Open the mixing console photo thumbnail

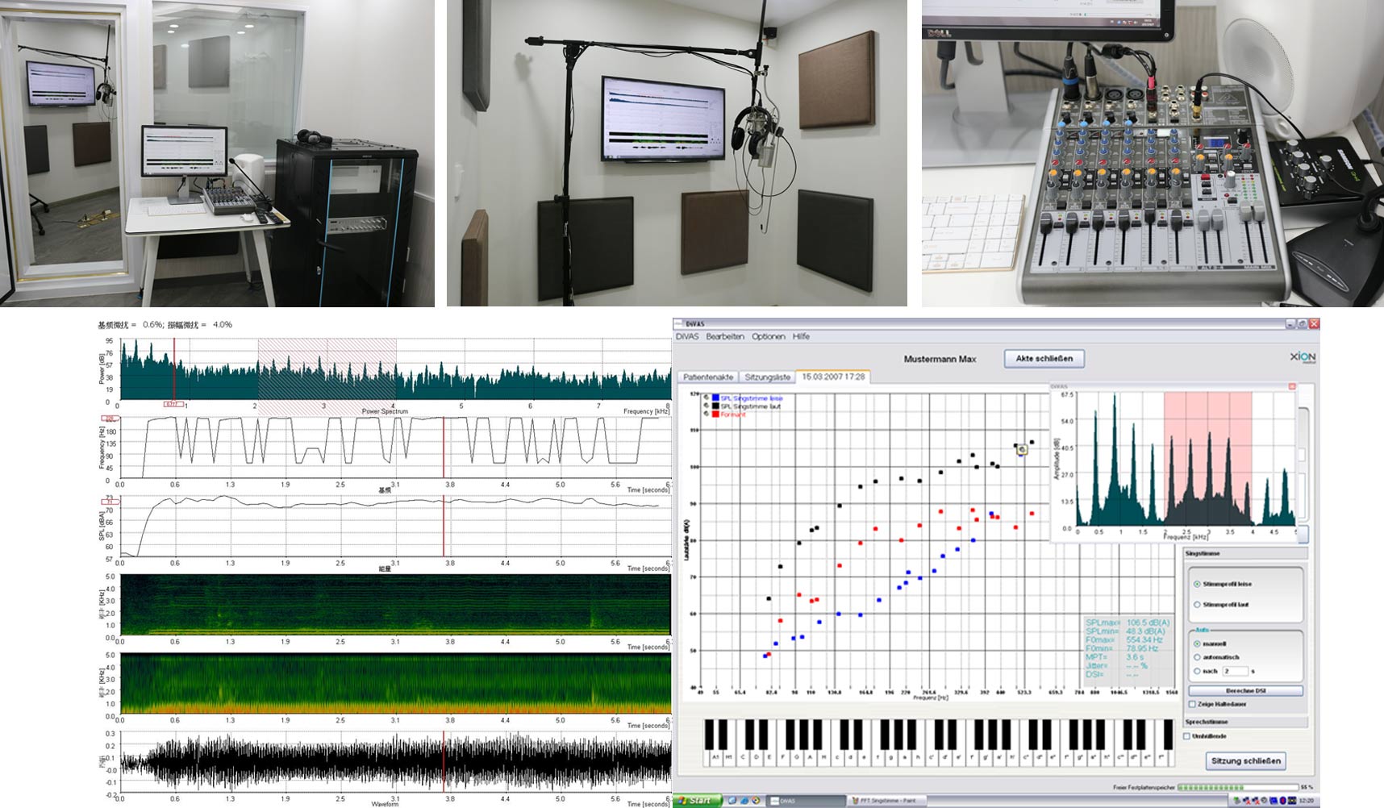pos(1153,153)
